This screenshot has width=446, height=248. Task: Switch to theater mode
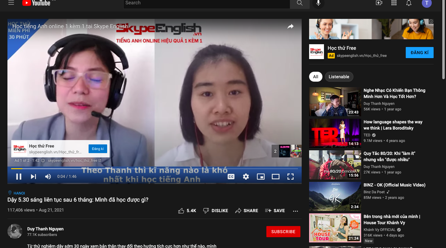[276, 177]
